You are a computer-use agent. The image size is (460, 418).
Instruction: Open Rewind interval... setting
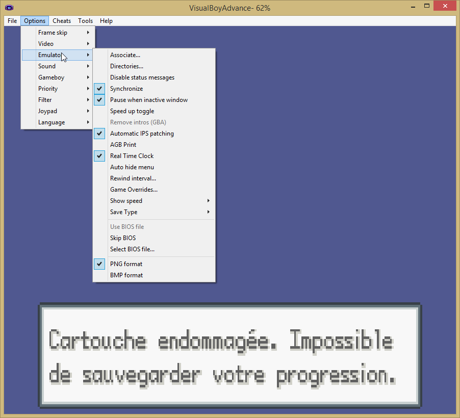pos(154,178)
